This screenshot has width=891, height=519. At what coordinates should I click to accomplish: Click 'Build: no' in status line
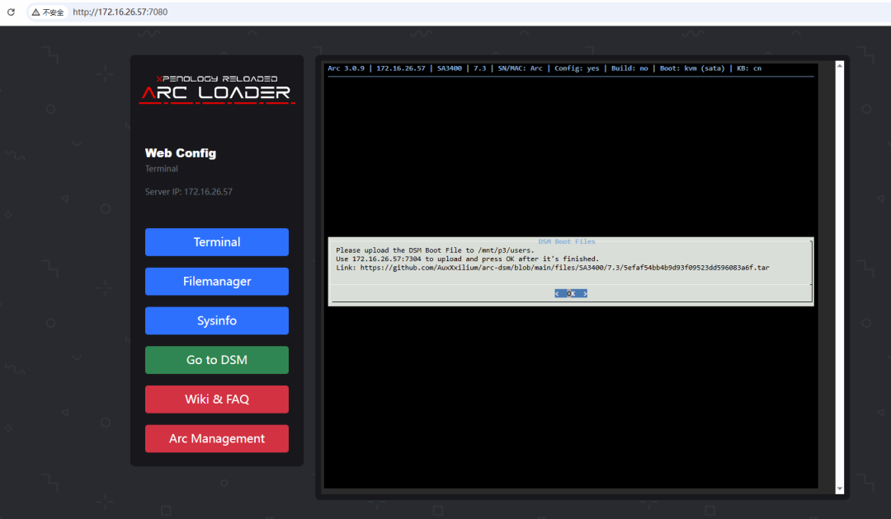tap(629, 68)
